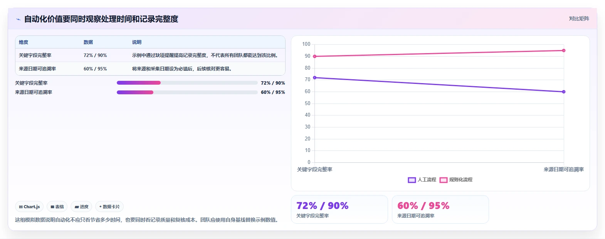Viewport: 605px width, 239px height.
Task: Click the y-axis value 0
Action: [309, 162]
